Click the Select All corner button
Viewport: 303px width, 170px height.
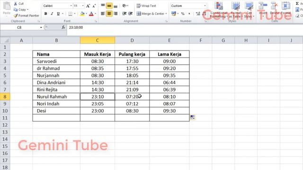(5, 40)
